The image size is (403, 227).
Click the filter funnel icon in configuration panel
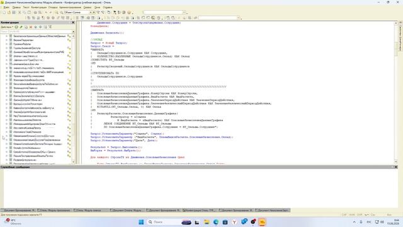[x=50, y=27]
